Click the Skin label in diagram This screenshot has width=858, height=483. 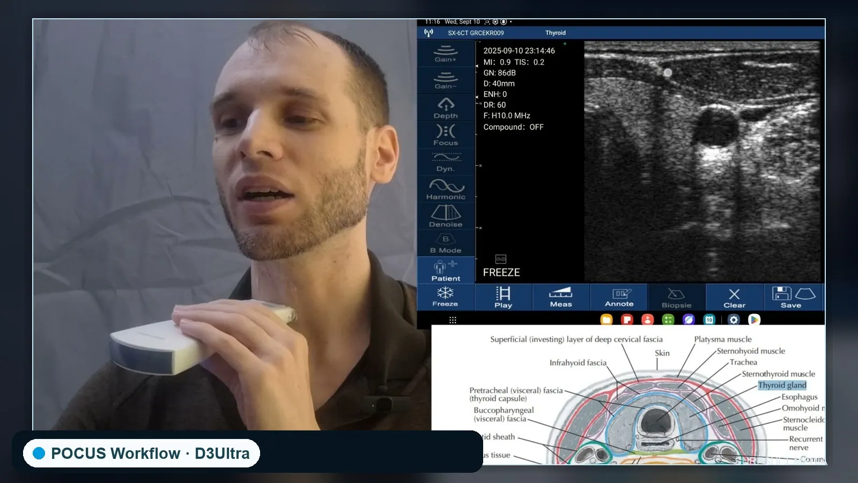coord(662,353)
